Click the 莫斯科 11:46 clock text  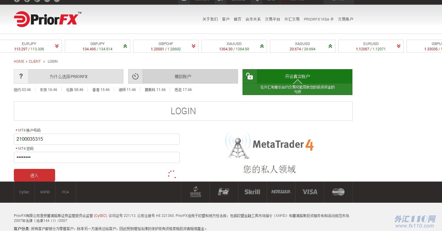click(x=155, y=90)
